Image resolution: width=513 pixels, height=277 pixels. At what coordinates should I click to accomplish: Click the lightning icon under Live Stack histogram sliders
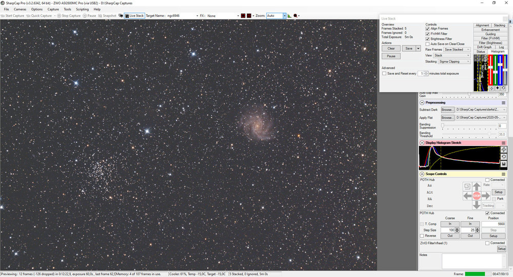[491, 88]
